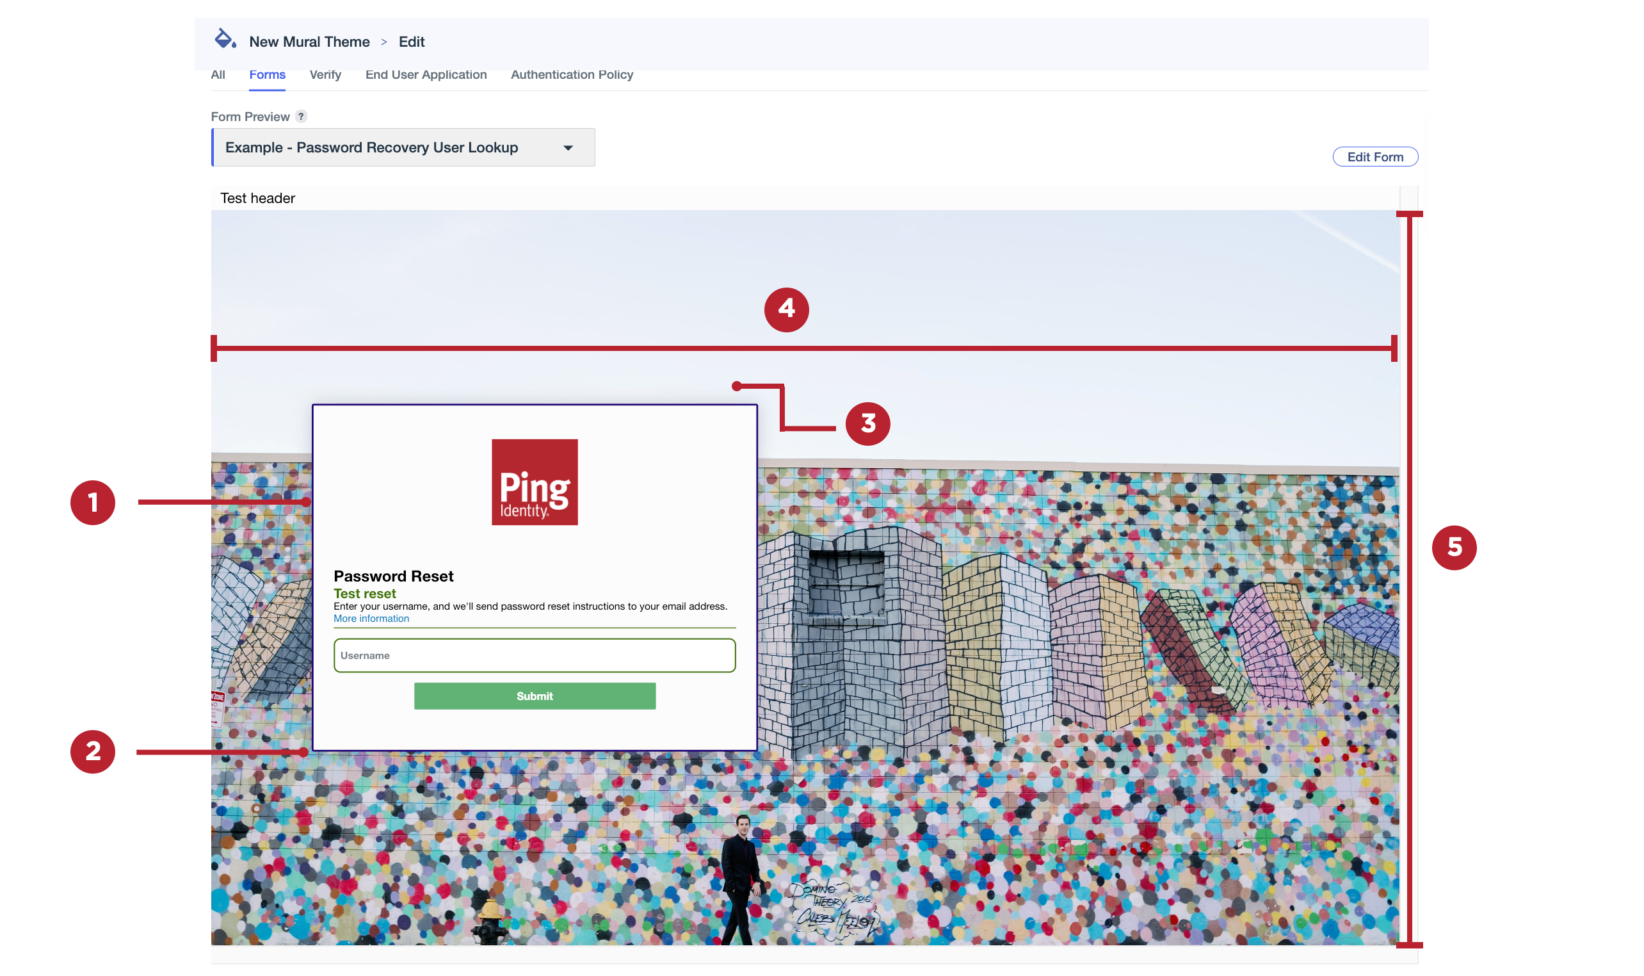Click the New Mural Theme breadcrumb
The image size is (1644, 976).
point(309,42)
